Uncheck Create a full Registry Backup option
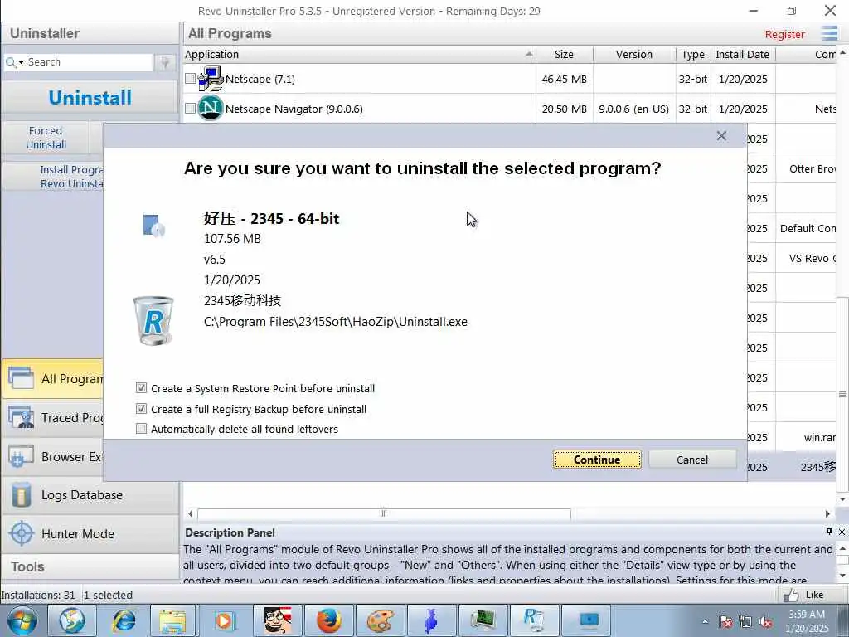This screenshot has height=637, width=849. point(141,408)
